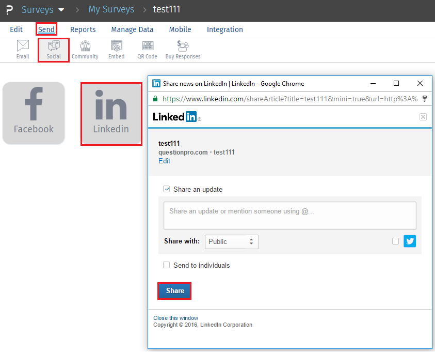Click the LinkedIn logo in the popup
This screenshot has height=352, width=435.
[x=176, y=117]
